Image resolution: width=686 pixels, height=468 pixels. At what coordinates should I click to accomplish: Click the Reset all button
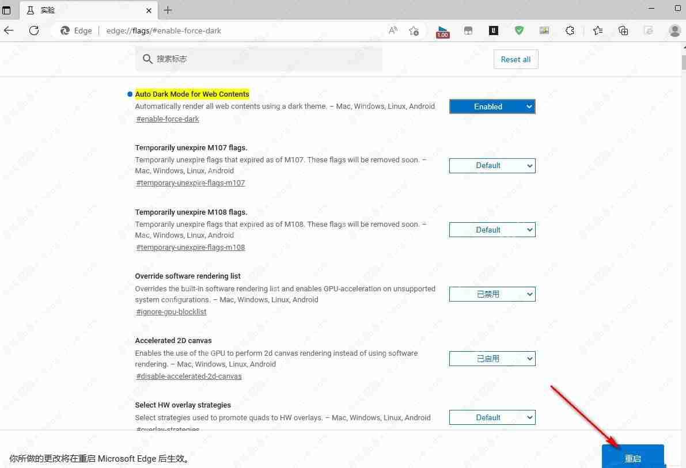point(516,59)
